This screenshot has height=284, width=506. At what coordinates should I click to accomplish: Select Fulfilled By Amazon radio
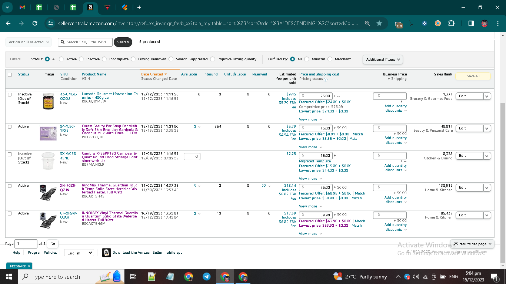(x=307, y=59)
